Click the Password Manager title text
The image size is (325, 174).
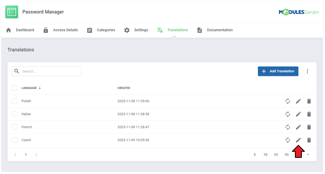43,12
